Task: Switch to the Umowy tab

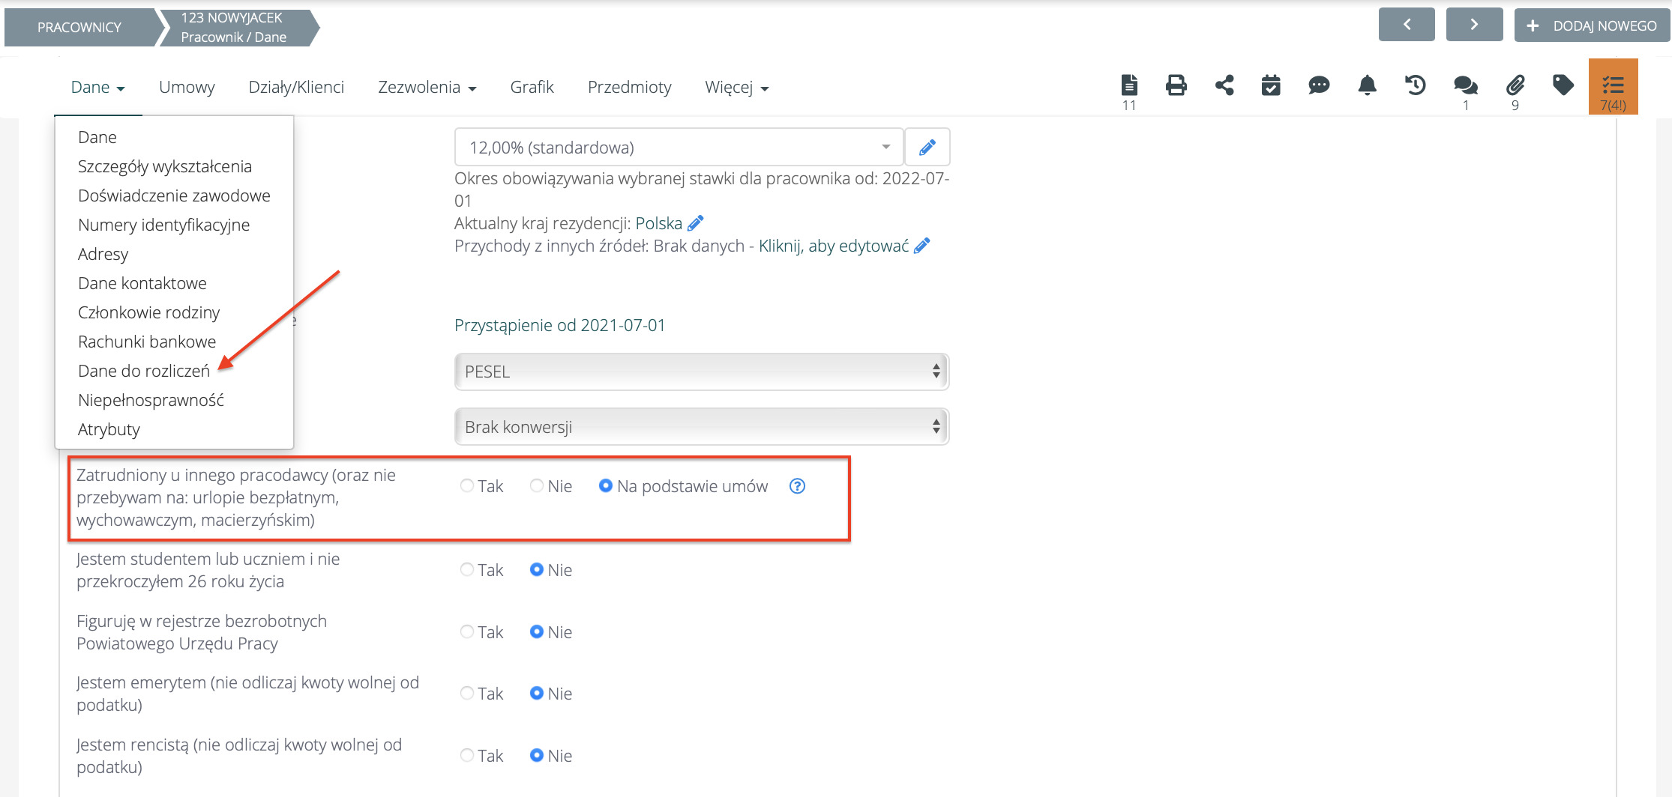Action: [x=187, y=87]
